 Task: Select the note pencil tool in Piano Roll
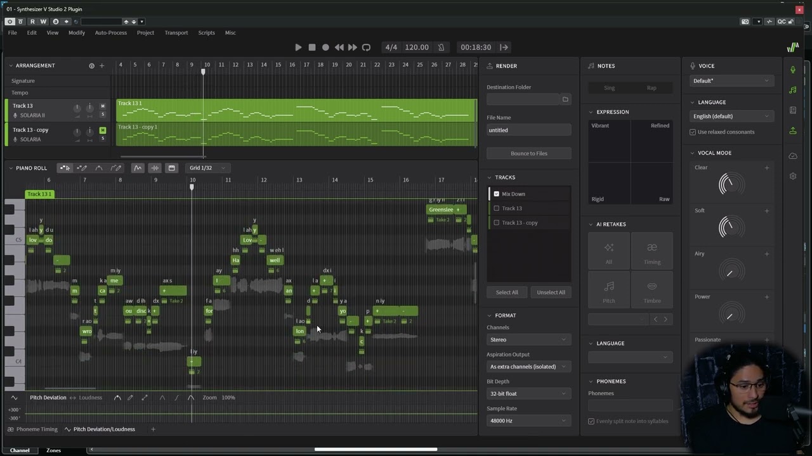82,168
